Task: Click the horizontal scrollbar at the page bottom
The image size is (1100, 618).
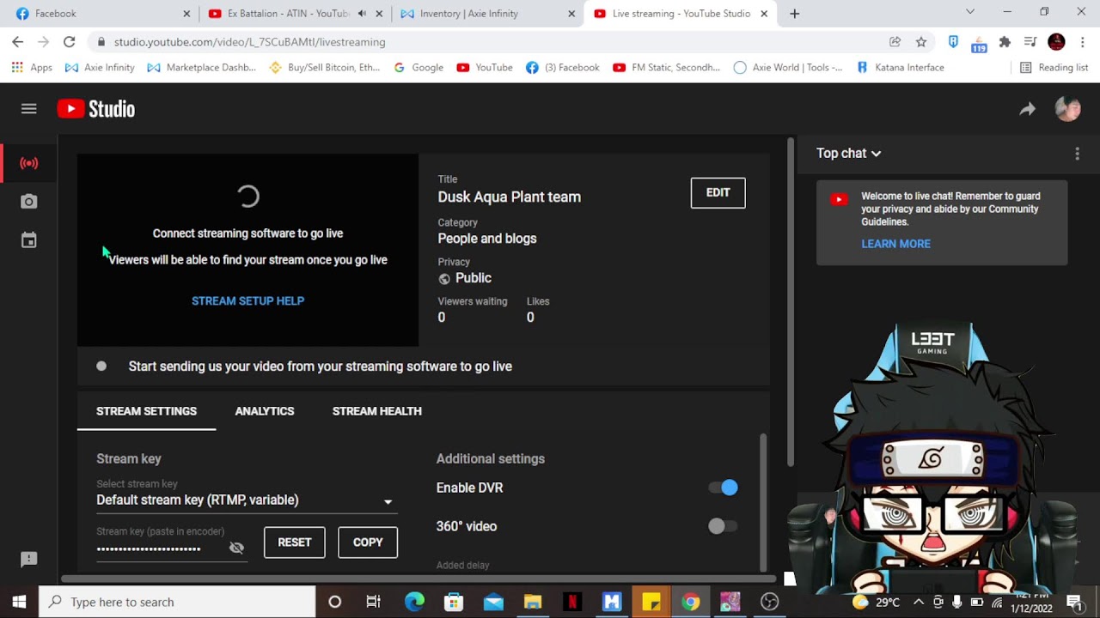Action: click(x=419, y=579)
